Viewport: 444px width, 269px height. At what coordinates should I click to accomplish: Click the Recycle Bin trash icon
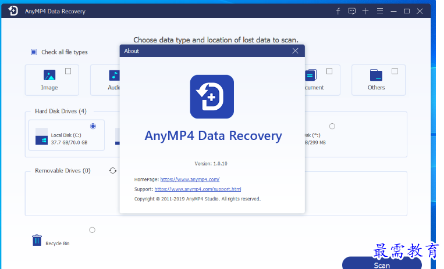[37, 240]
